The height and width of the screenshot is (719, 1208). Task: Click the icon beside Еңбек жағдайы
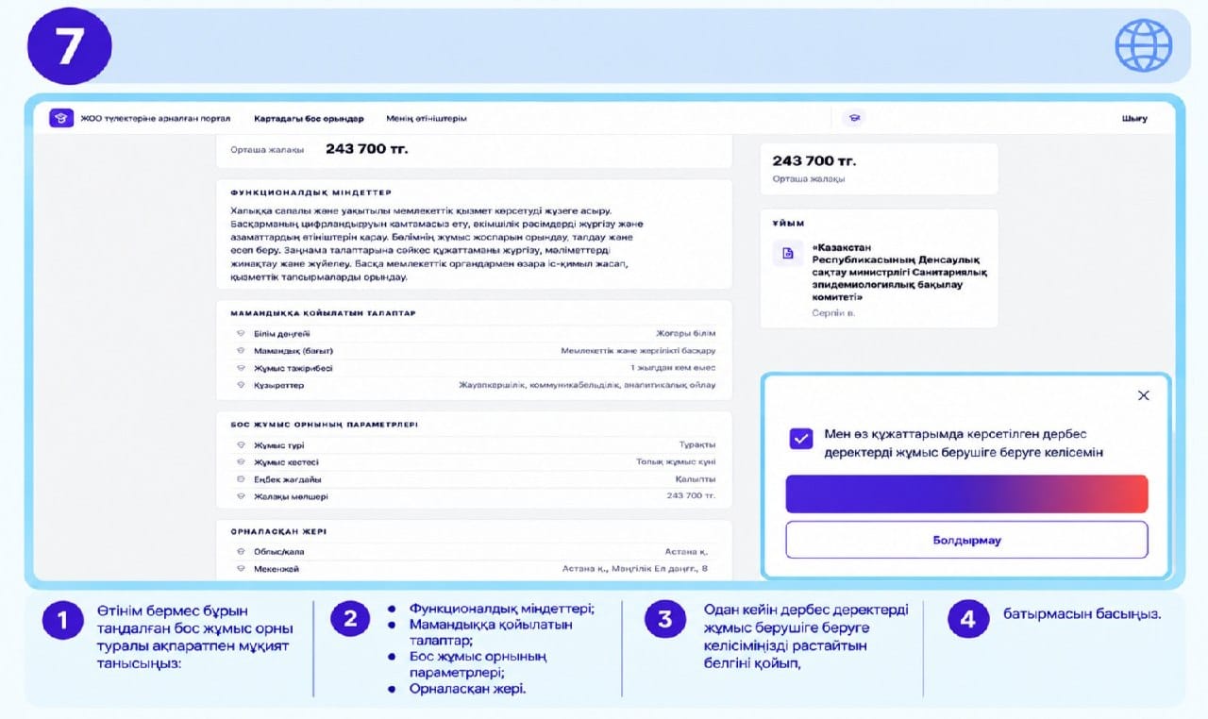(x=241, y=479)
